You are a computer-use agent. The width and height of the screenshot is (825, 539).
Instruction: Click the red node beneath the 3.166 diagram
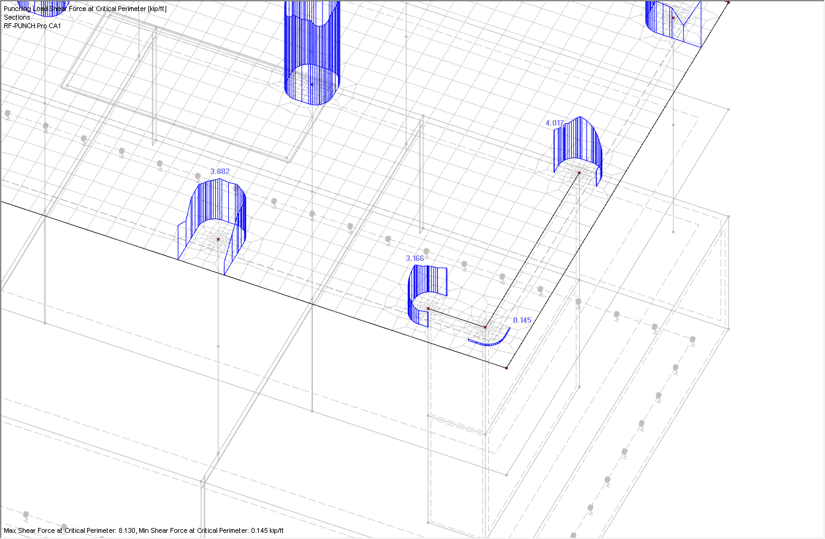(428, 309)
